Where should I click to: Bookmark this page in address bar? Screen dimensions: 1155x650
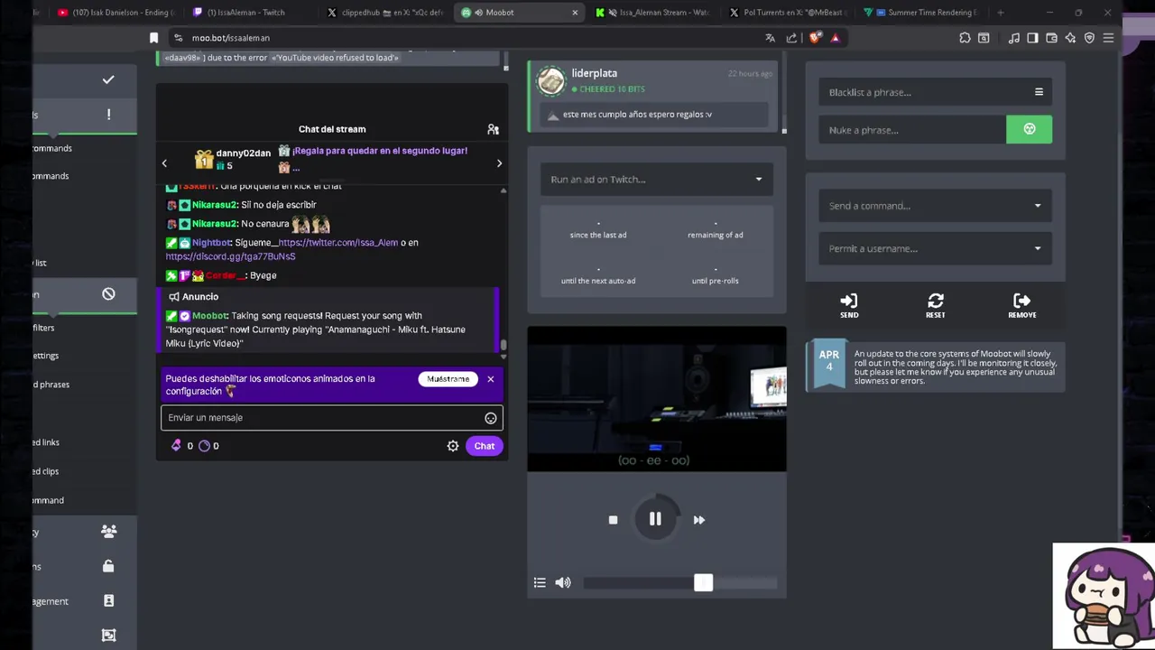point(153,38)
